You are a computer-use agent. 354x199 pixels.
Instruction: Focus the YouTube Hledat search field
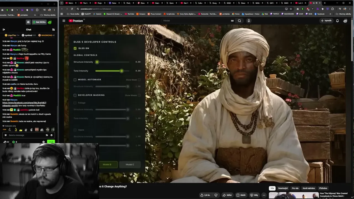click(x=196, y=21)
